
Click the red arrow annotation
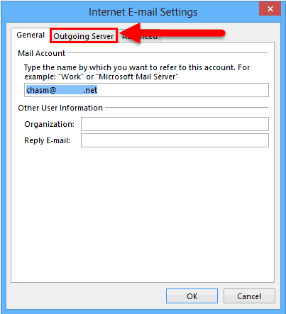(x=172, y=33)
